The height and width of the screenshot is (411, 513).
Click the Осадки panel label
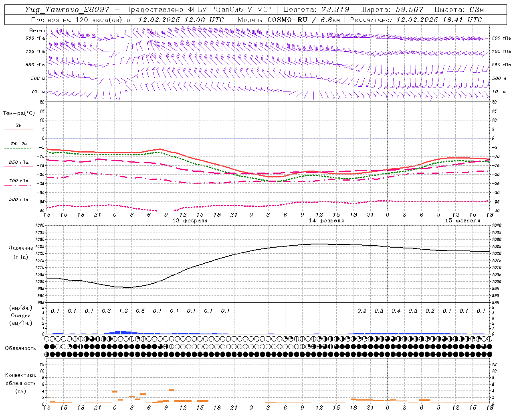[20, 315]
